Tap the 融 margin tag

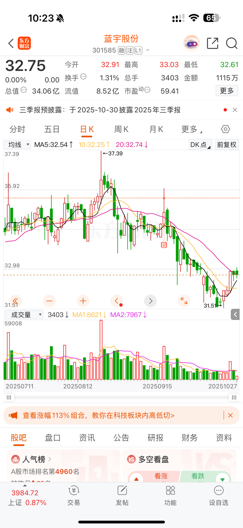pyautogui.click(x=121, y=50)
